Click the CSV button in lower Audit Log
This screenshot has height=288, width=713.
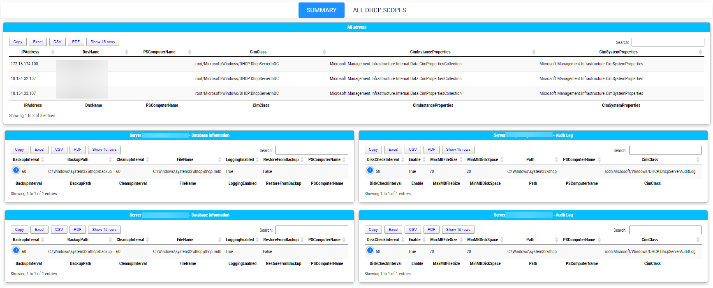coord(413,230)
